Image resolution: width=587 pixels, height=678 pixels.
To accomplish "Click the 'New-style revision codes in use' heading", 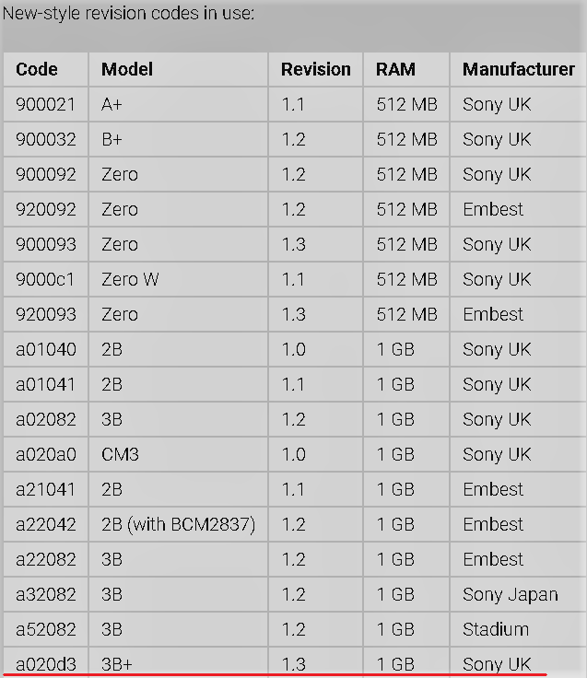I will click(128, 14).
